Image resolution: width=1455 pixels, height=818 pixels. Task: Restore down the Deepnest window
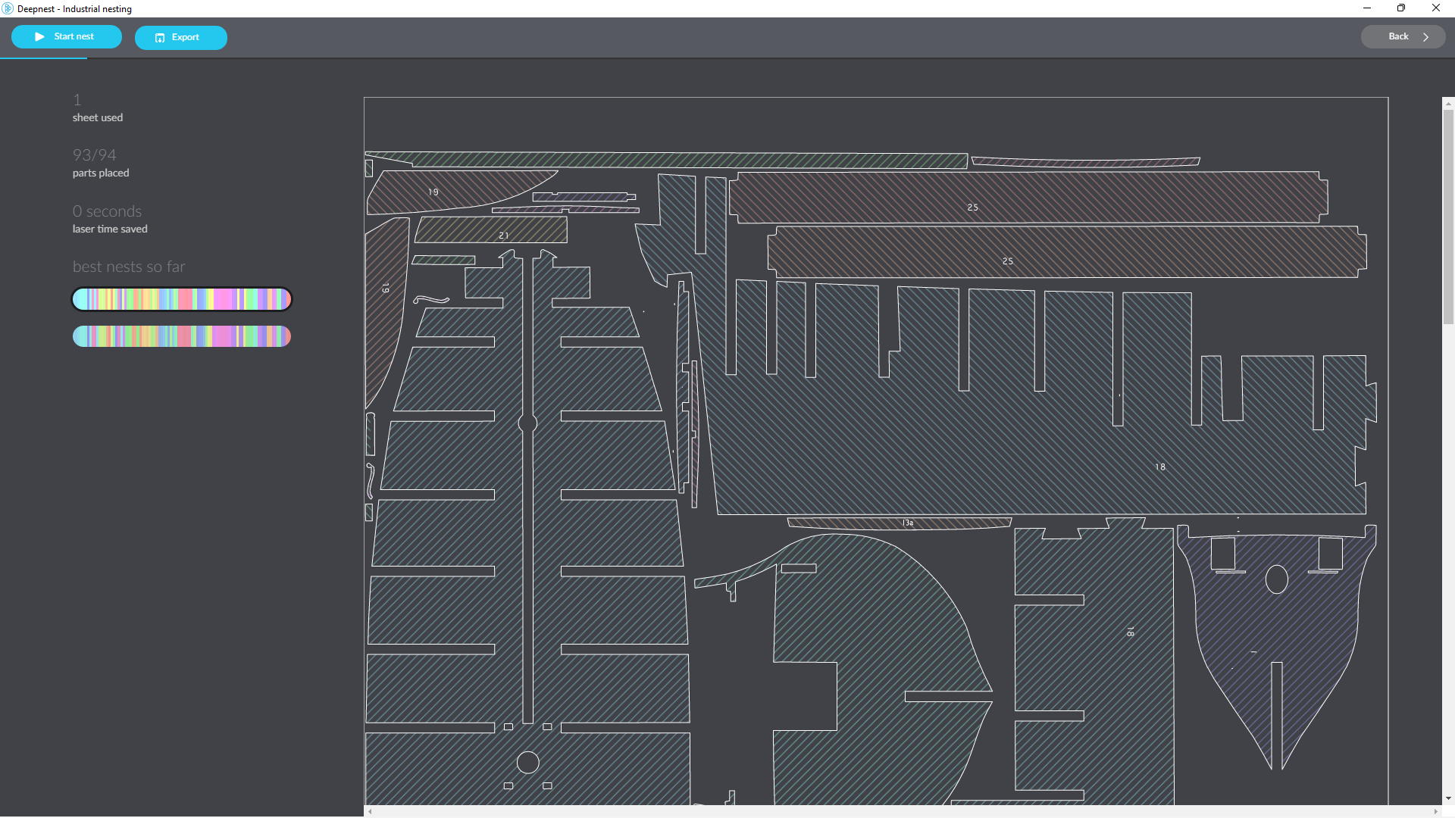[1401, 8]
